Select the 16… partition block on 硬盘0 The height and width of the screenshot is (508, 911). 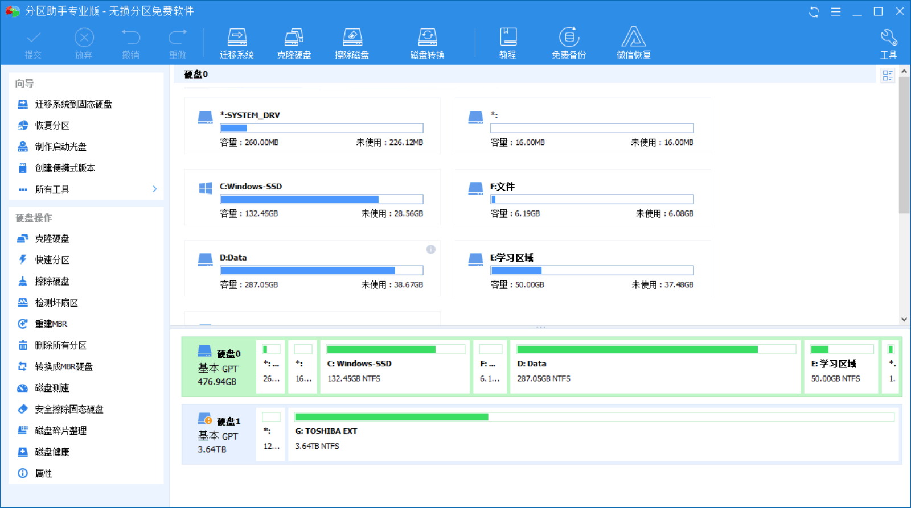pyautogui.click(x=303, y=366)
